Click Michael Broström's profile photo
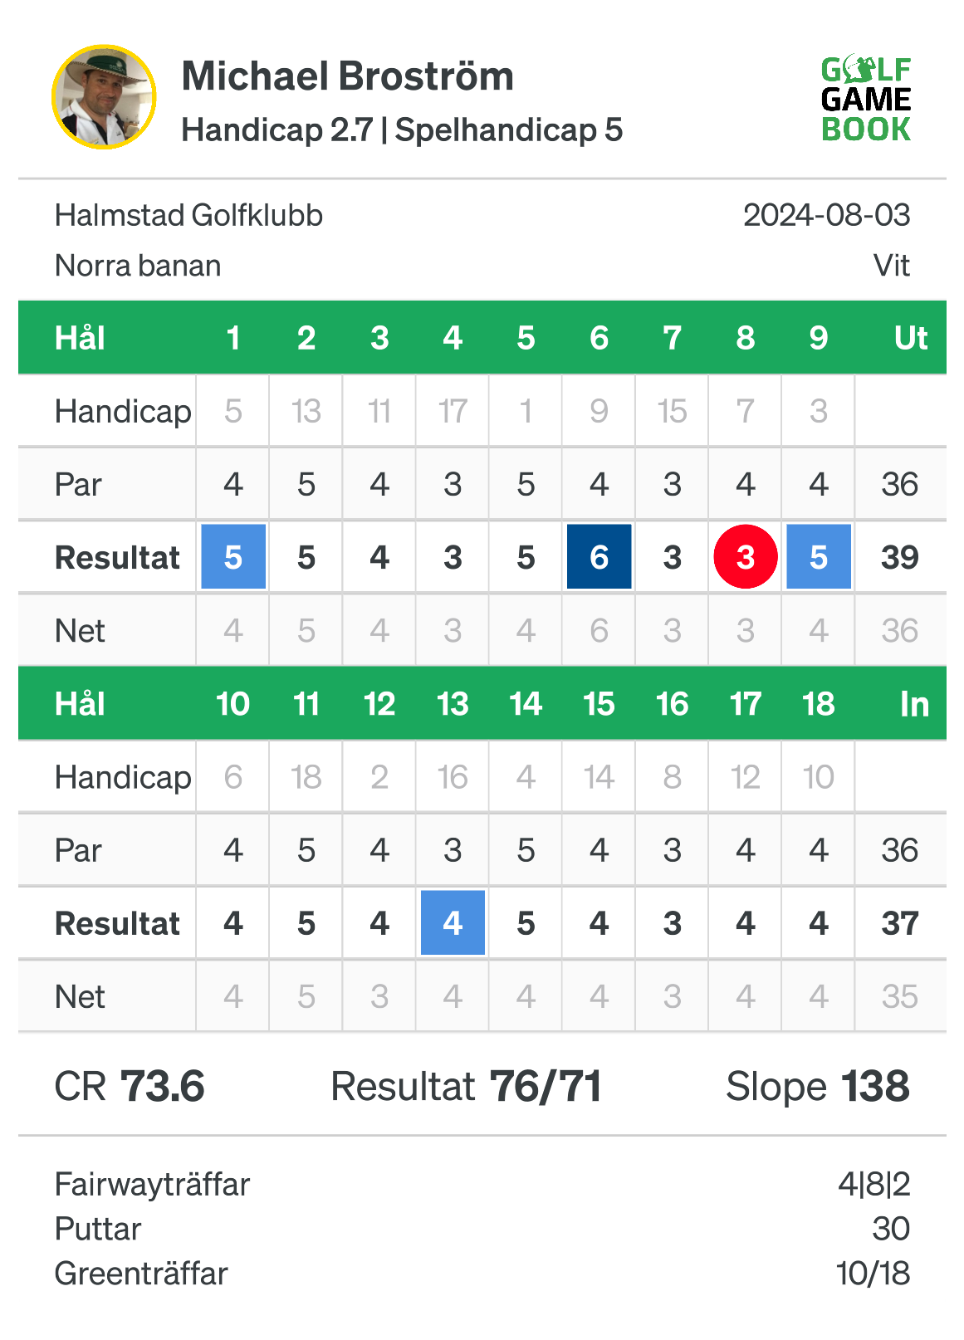This screenshot has height=1340, width=964. tap(104, 97)
